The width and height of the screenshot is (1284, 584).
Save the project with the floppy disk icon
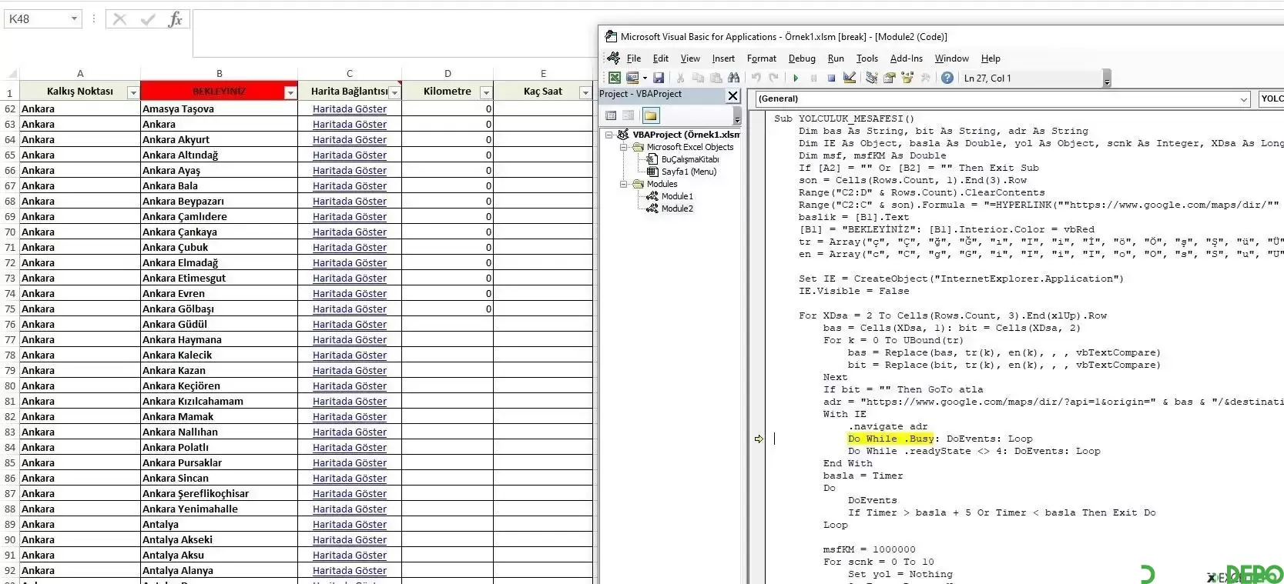659,78
